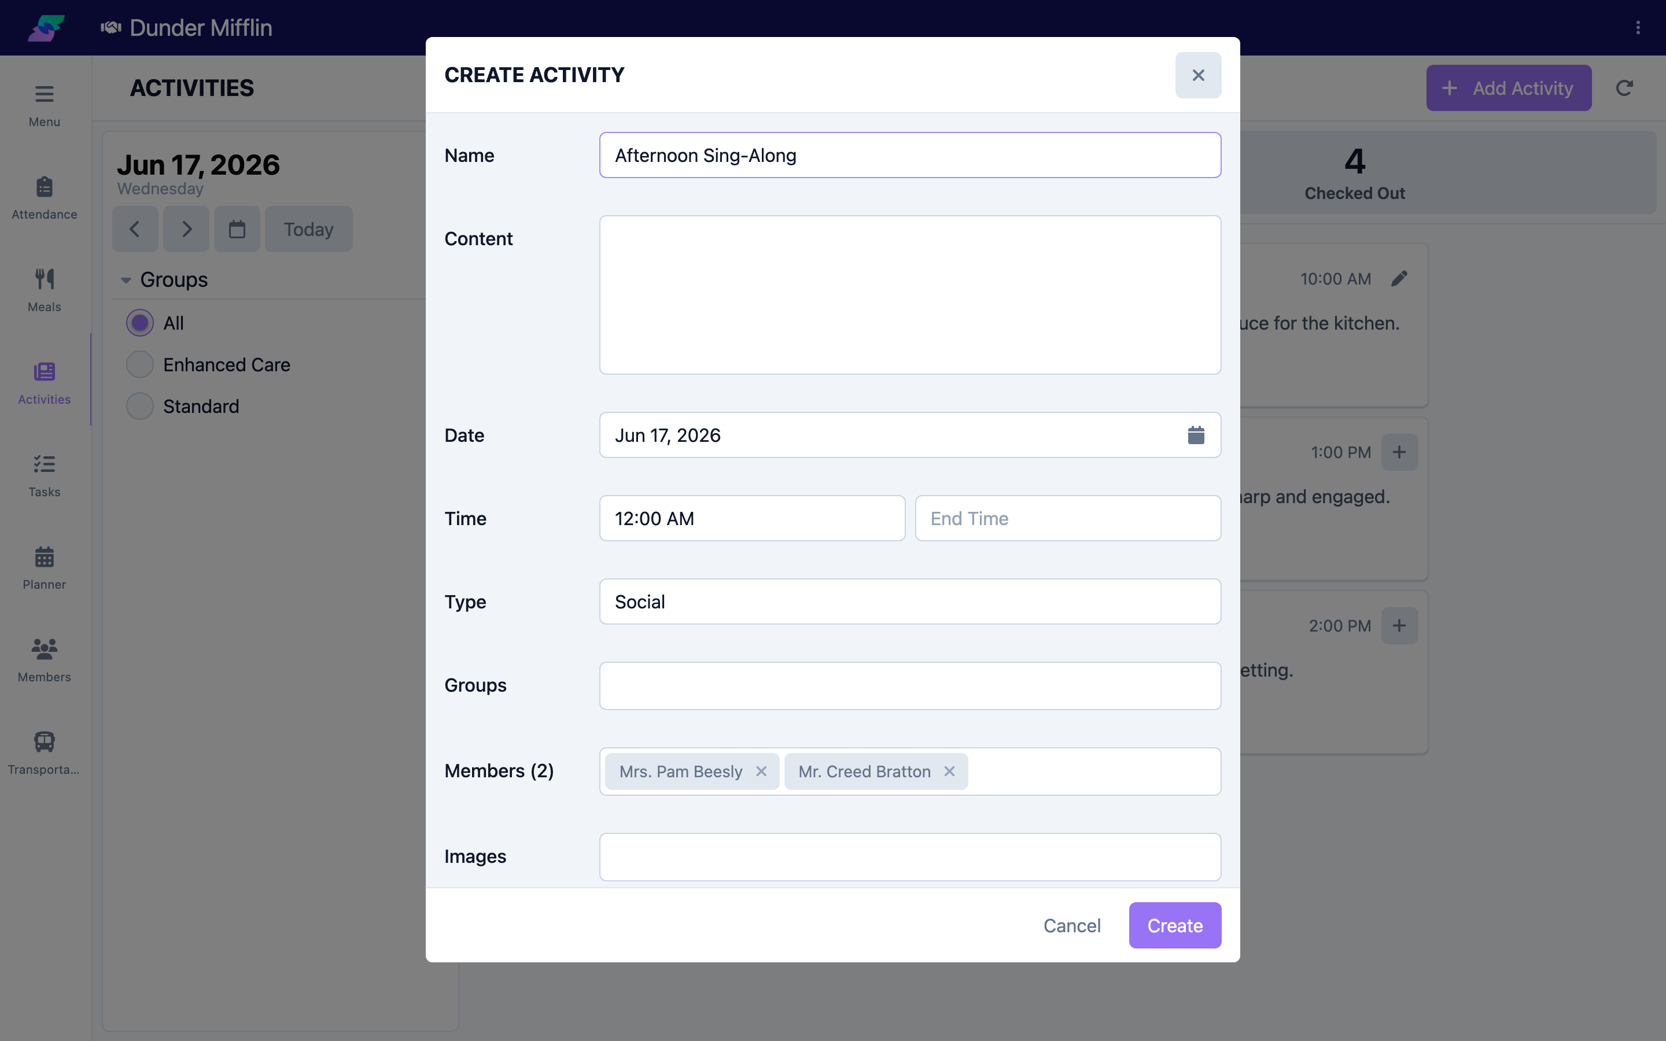1666x1041 pixels.
Task: Go to previous day arrow
Action: point(135,229)
